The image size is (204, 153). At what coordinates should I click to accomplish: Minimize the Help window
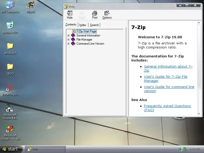180,5
